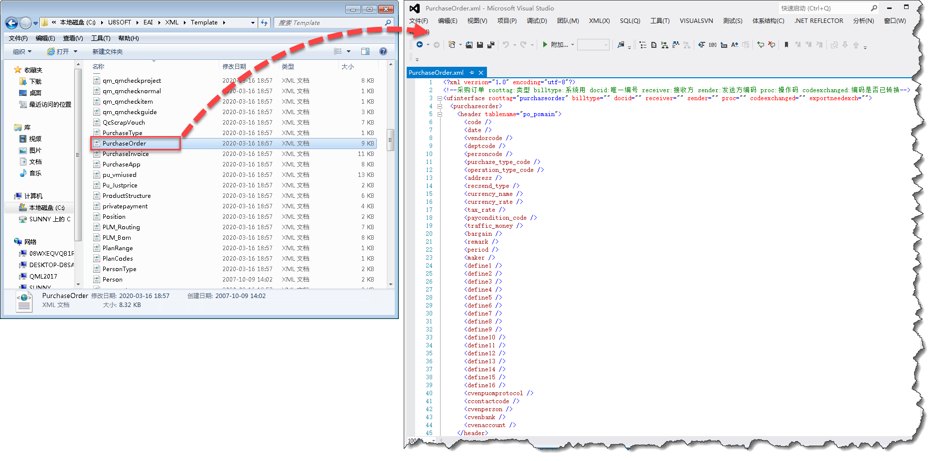Select the PurchaseInvoice file row
The height and width of the screenshot is (461, 935).
pos(233,154)
